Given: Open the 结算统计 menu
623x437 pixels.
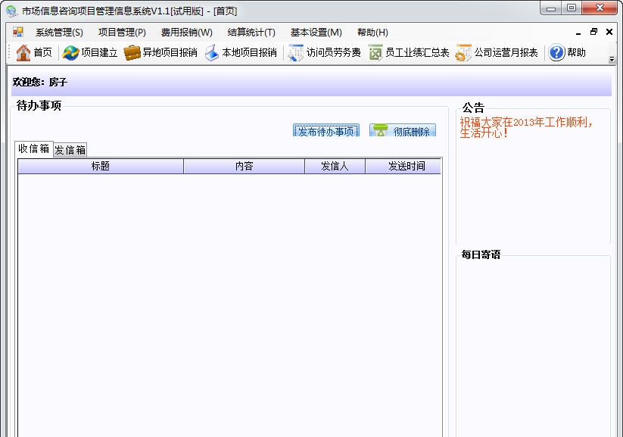Looking at the screenshot, I should point(250,32).
